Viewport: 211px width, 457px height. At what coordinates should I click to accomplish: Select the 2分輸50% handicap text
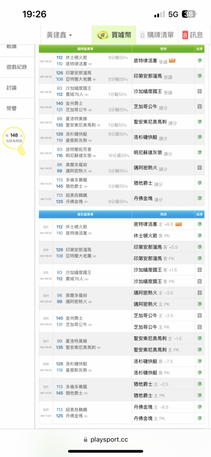coord(118,186)
